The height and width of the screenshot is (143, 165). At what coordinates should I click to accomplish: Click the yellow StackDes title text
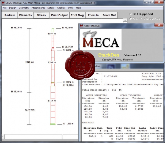(109, 55)
